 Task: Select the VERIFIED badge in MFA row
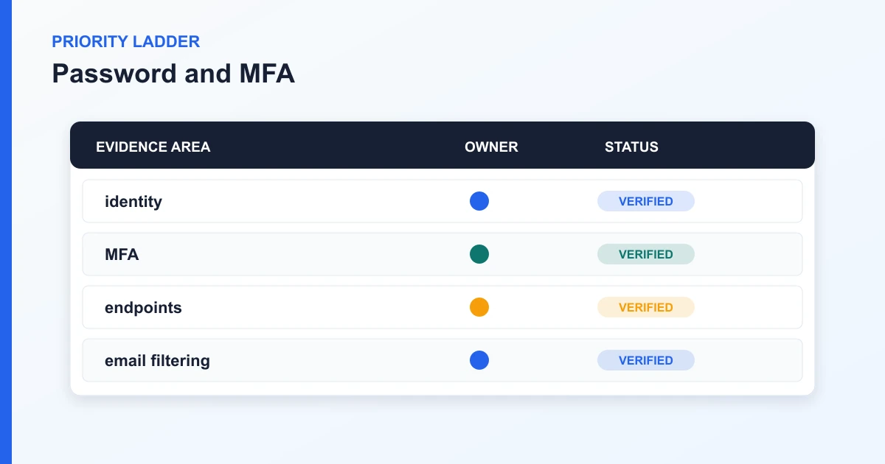[x=646, y=254]
